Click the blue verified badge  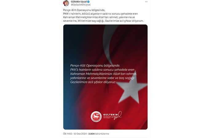88,2
